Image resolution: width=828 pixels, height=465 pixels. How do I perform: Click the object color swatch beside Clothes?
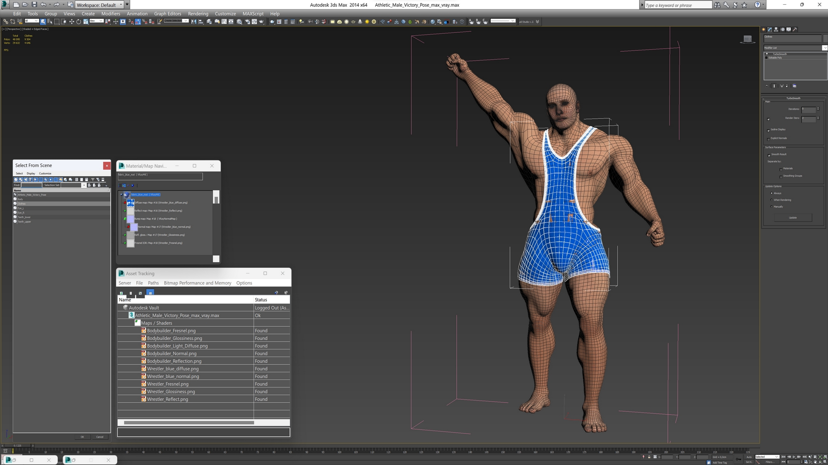pos(825,38)
